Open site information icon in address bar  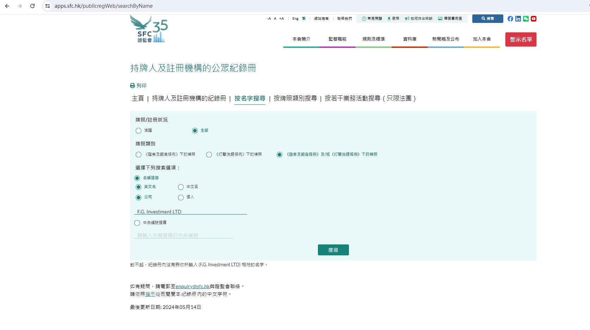48,6
